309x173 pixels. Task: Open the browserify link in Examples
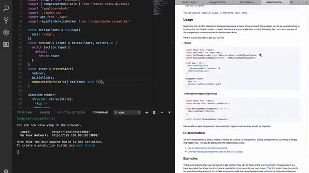tap(293, 168)
